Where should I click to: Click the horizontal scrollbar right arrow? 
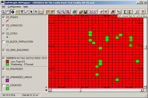click(142, 90)
